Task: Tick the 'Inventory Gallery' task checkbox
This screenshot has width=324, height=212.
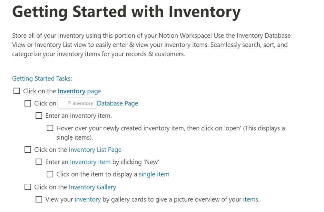Action: tap(28, 187)
